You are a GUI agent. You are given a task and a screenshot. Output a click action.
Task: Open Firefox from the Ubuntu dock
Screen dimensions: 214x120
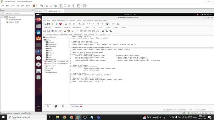[x=39, y=19]
